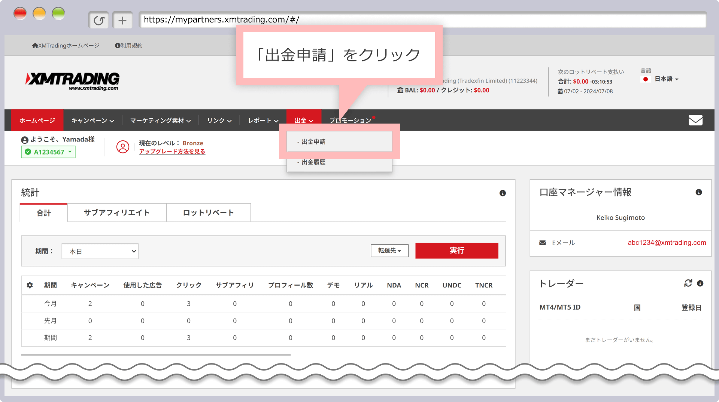Screen dimensions: 719x402
Task: Open the 日本語 language dropdown
Action: pos(666,79)
